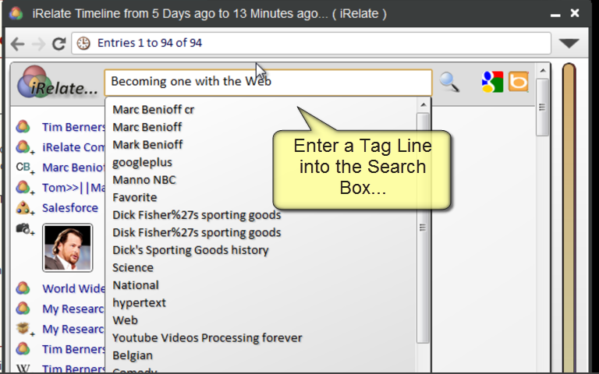Image resolution: width=599 pixels, height=374 pixels.
Task: Pick the Favorite suggestion
Action: click(x=135, y=197)
